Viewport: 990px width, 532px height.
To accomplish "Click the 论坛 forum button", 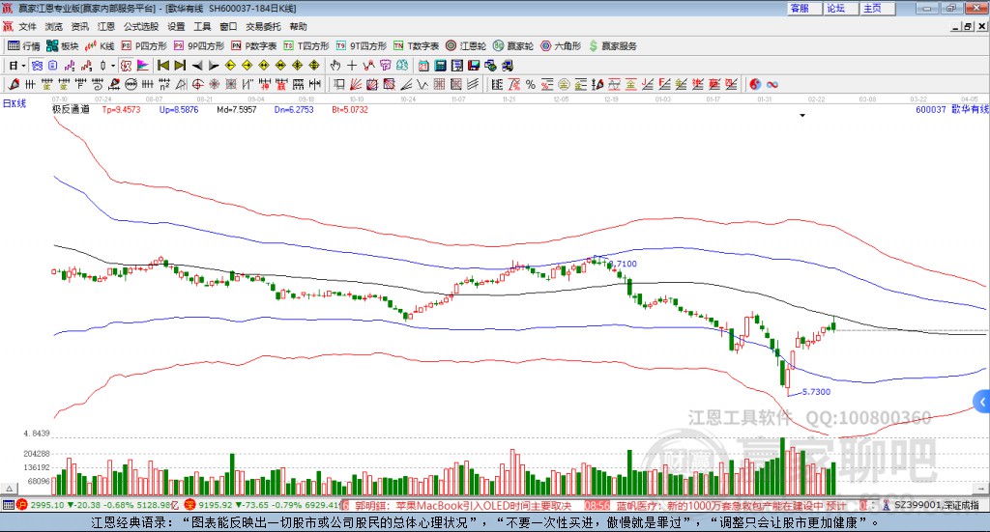I will [x=841, y=8].
